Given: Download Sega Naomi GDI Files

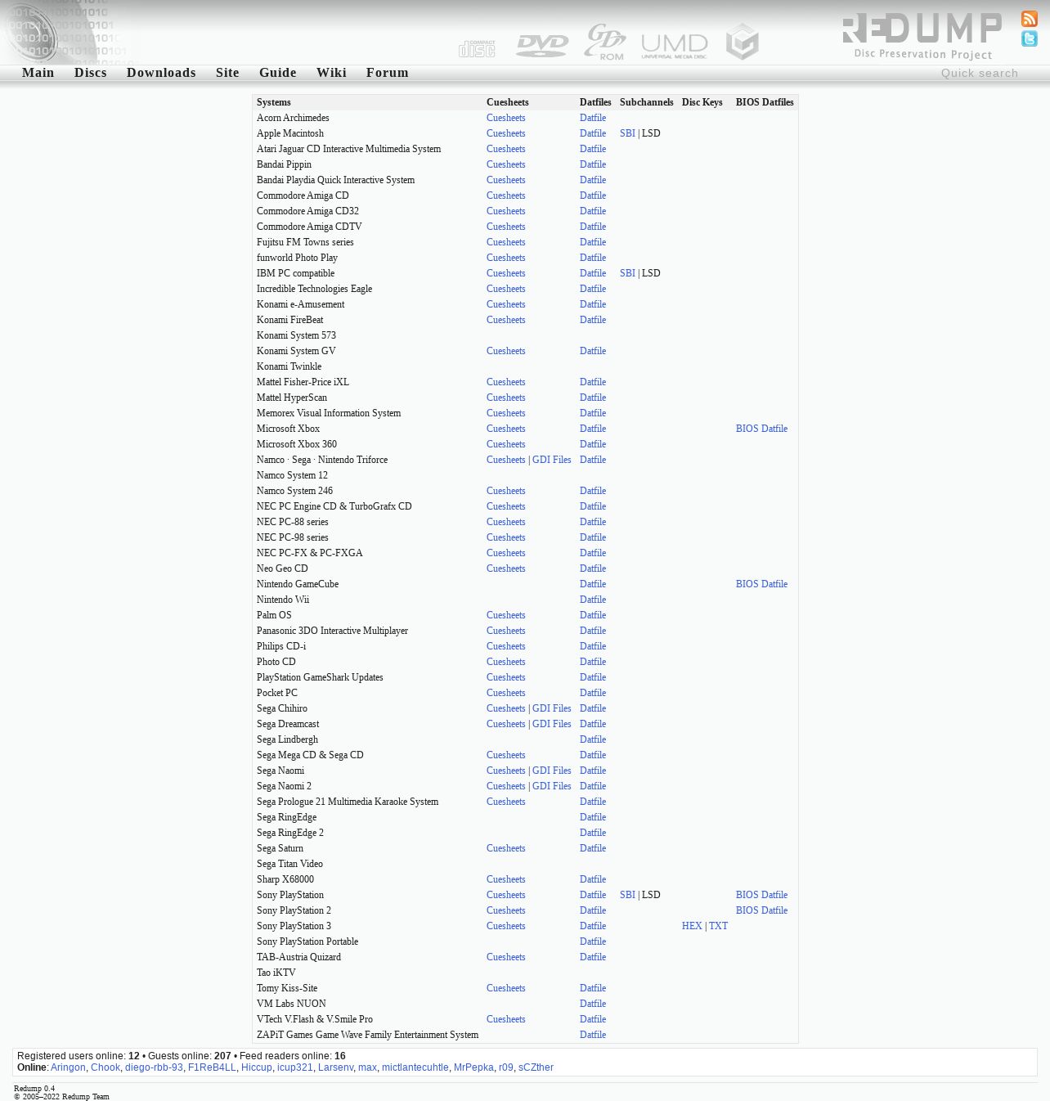Looking at the screenshot, I should point(552,771).
